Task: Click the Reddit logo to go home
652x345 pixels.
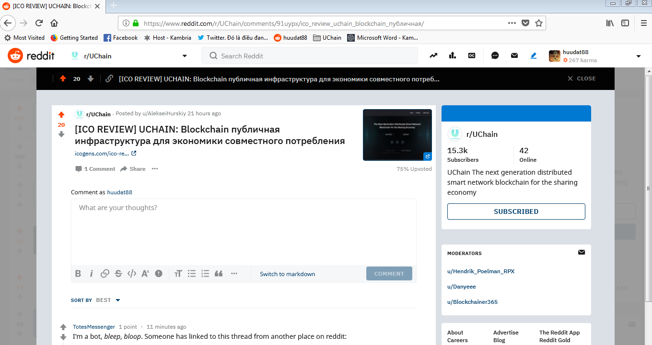Action: 31,56
